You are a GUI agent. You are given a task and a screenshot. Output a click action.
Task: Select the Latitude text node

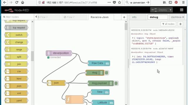coord(103,102)
